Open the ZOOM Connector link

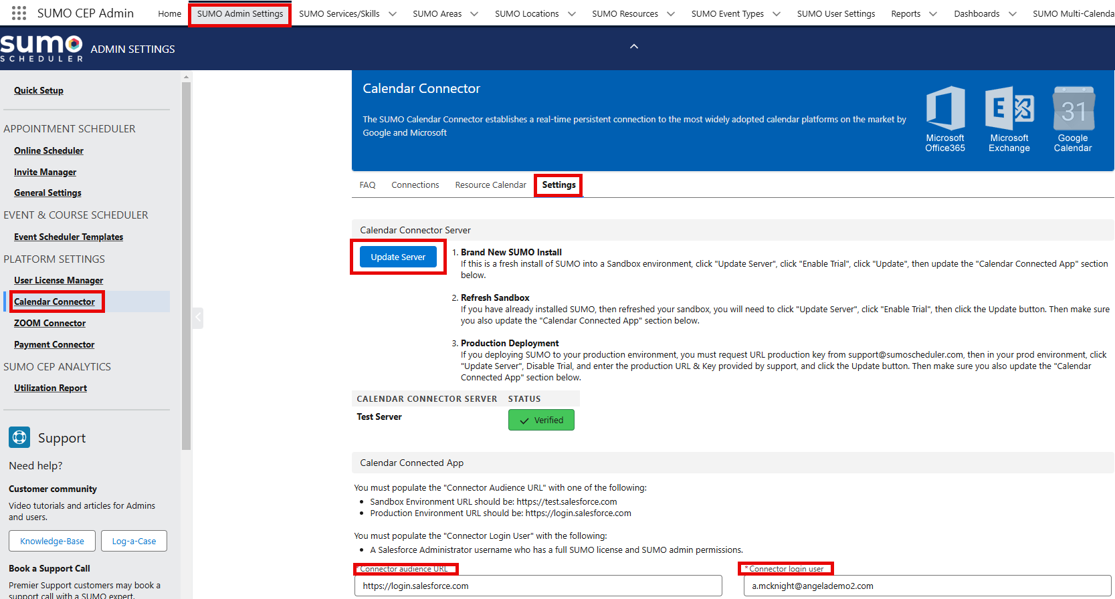49,323
